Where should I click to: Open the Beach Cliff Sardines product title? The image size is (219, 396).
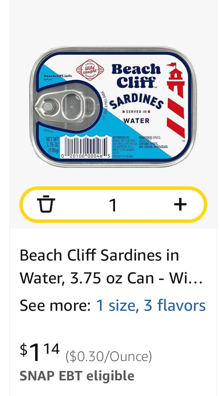pyautogui.click(x=112, y=267)
